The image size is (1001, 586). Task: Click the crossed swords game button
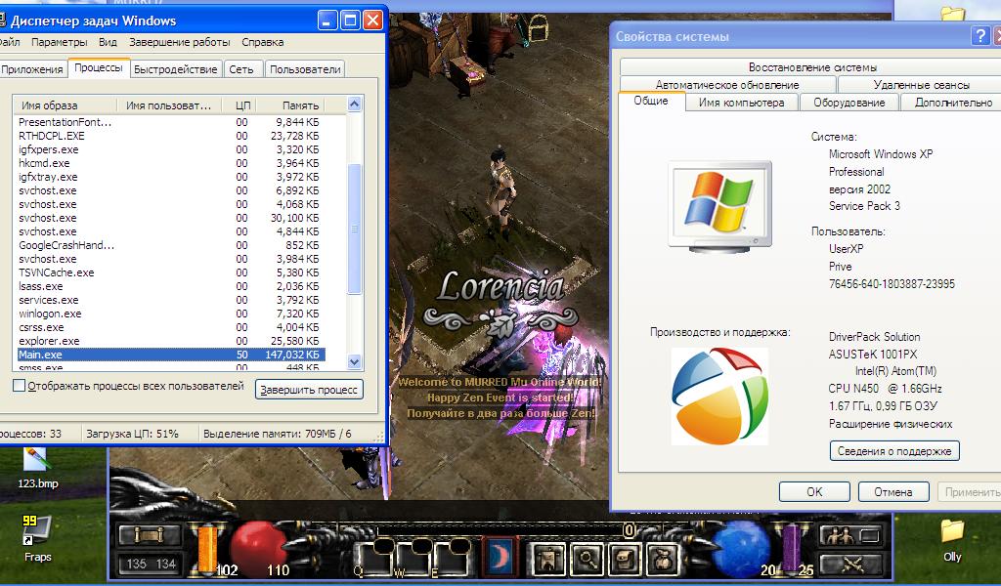852,564
